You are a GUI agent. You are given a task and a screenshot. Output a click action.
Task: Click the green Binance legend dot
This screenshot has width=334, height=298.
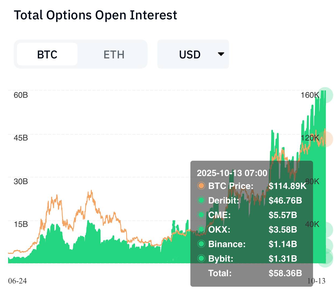201,244
